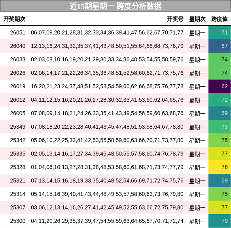The width and height of the screenshot is (231, 228).
Task: Click 星期一 in the 25349 row
Action: point(197,127)
